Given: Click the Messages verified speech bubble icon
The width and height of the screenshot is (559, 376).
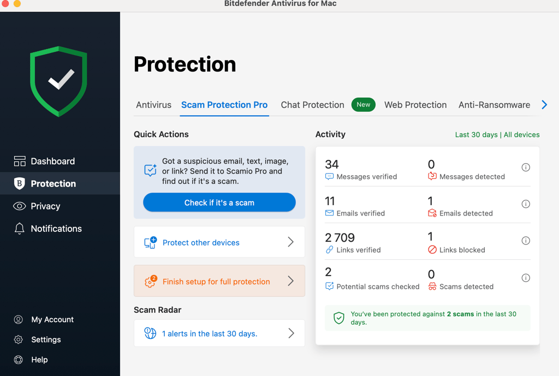Looking at the screenshot, I should 329,176.
